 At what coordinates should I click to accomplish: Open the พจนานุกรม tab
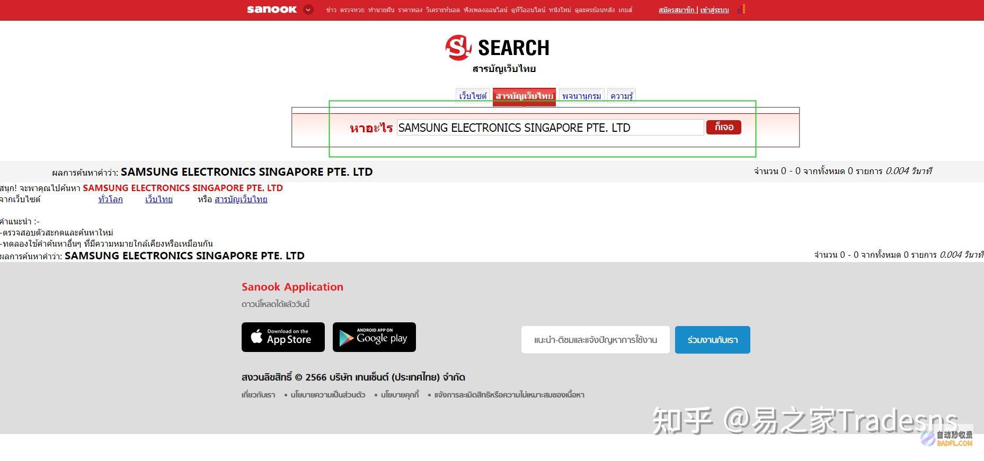[581, 96]
